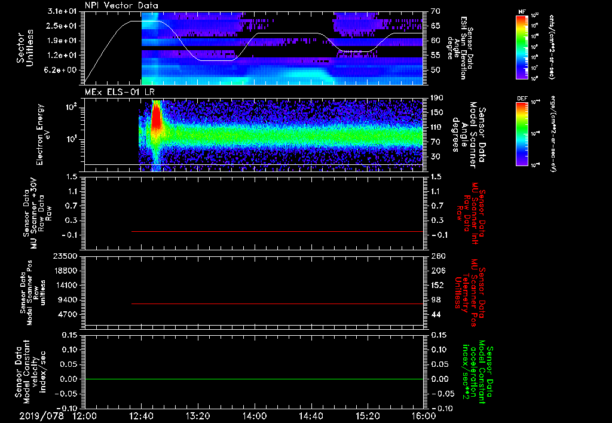Click the '18800' scanner position tick
This screenshot has width=612, height=423.
coord(65,271)
